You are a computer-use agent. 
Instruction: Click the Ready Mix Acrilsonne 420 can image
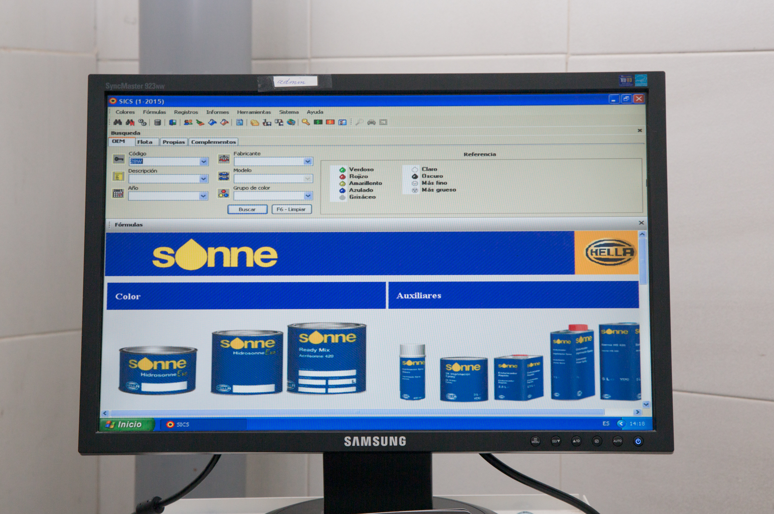point(327,358)
